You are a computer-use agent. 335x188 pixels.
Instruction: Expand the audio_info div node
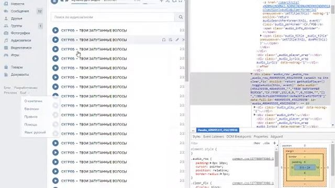tap(255, 115)
